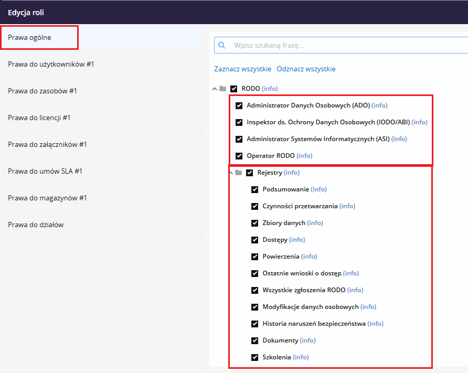Click the Rejestry folder icon

239,173
